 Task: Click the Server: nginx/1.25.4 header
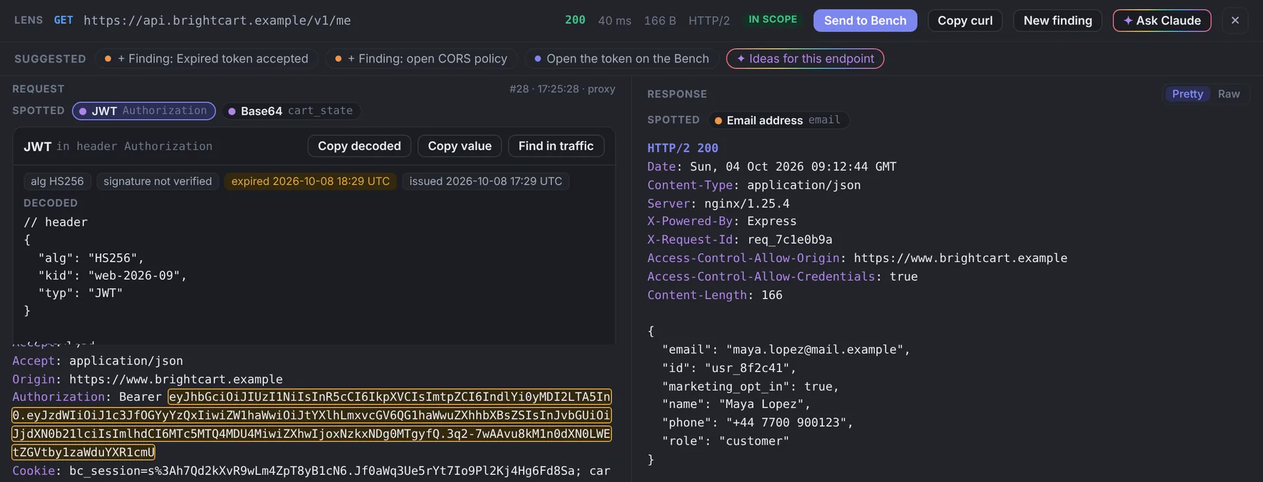(x=718, y=204)
